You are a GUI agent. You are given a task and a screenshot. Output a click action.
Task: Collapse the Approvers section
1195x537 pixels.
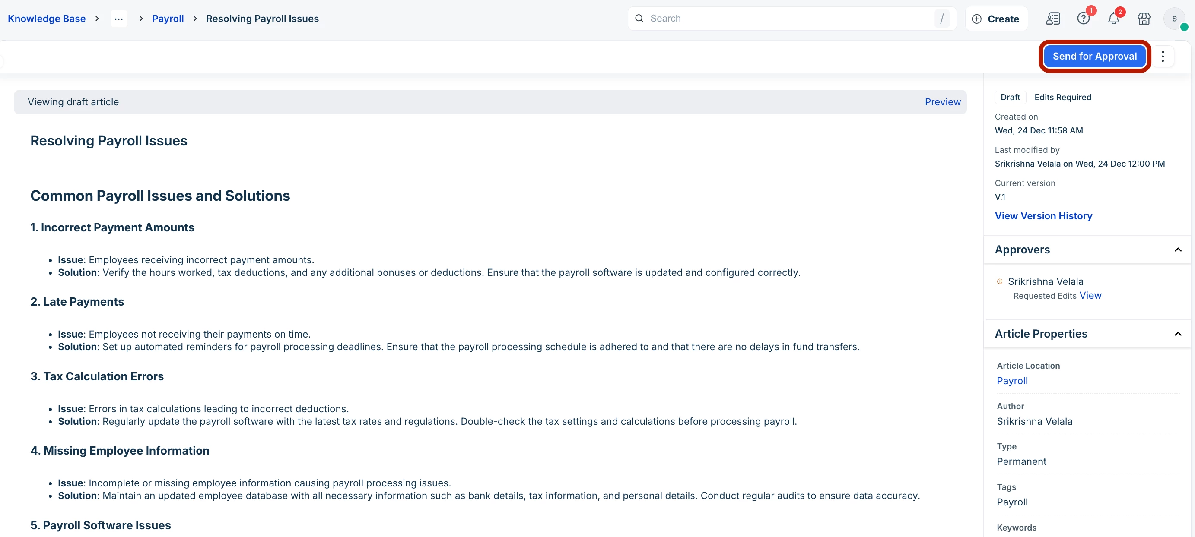(x=1177, y=250)
